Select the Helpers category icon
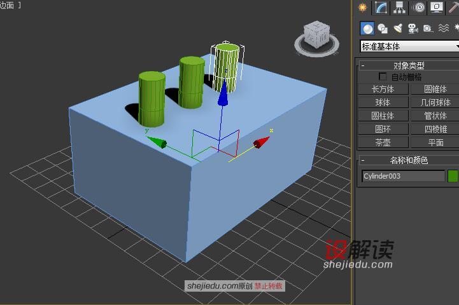 click(x=428, y=29)
